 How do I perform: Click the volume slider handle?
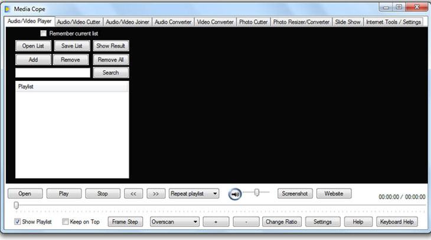257,192
